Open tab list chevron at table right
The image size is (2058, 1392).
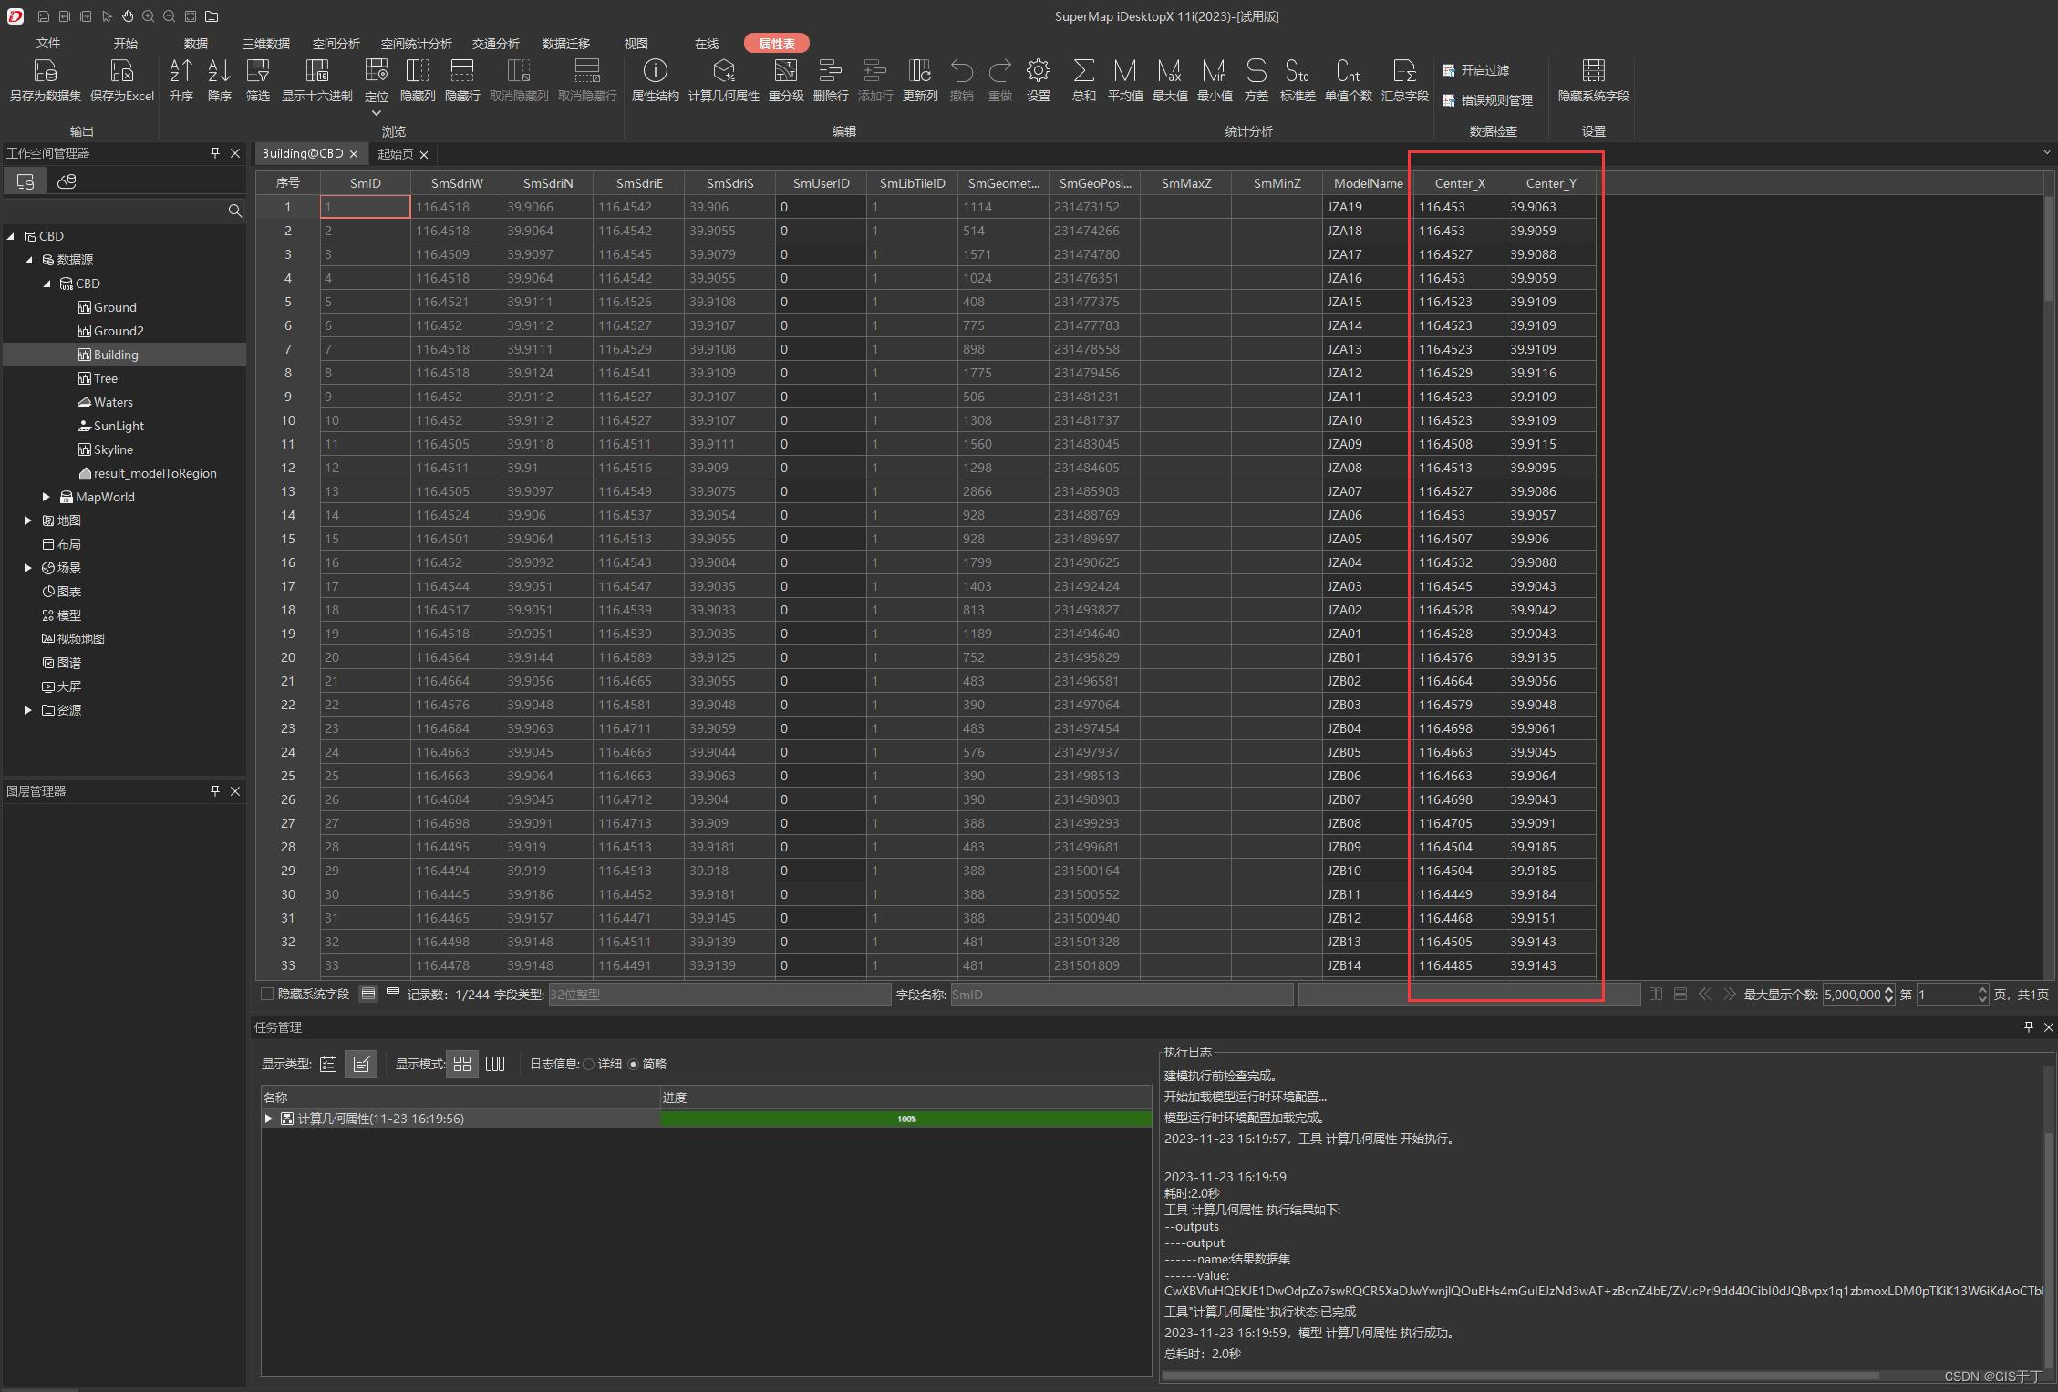point(2046,153)
